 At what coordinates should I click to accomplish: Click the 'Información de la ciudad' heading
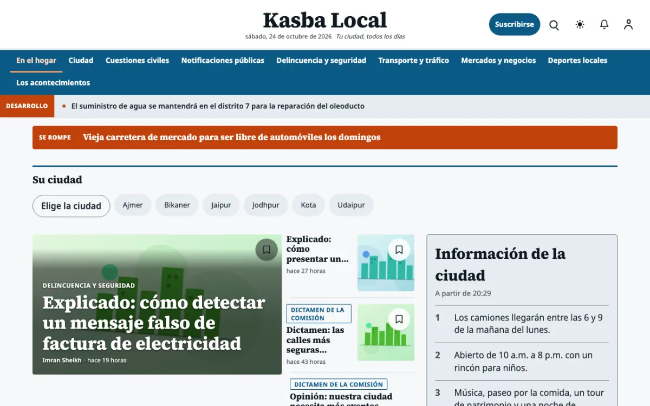click(500, 265)
